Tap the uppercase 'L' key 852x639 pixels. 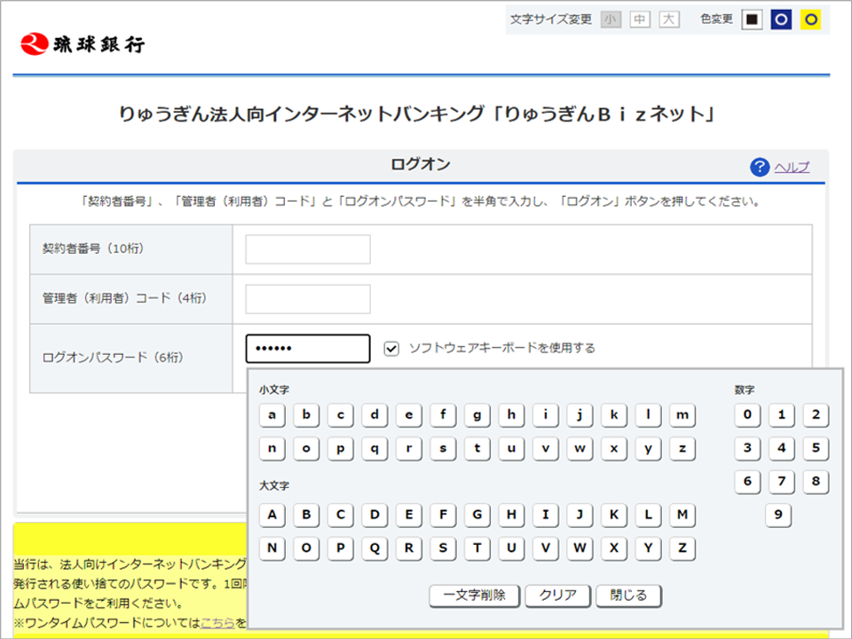click(648, 515)
